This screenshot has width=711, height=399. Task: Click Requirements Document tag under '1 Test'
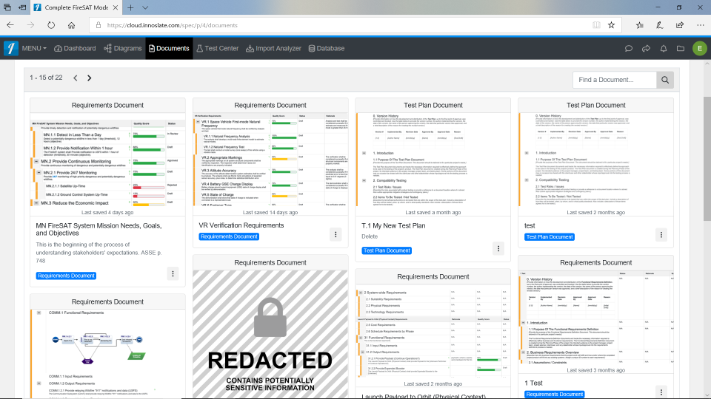tap(555, 395)
